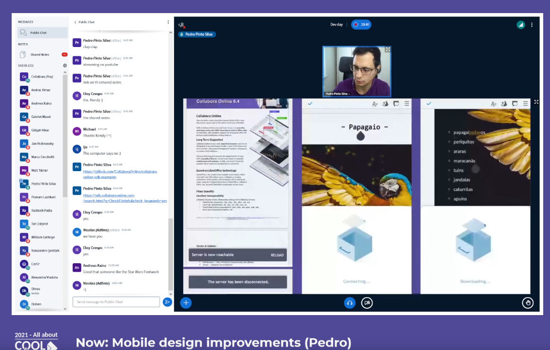
Task: Open the main options three-dot menu
Action: point(532,25)
